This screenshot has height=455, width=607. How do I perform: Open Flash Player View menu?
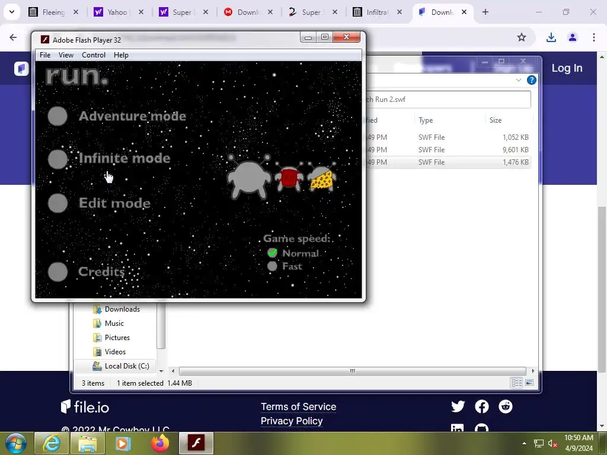[x=66, y=55]
